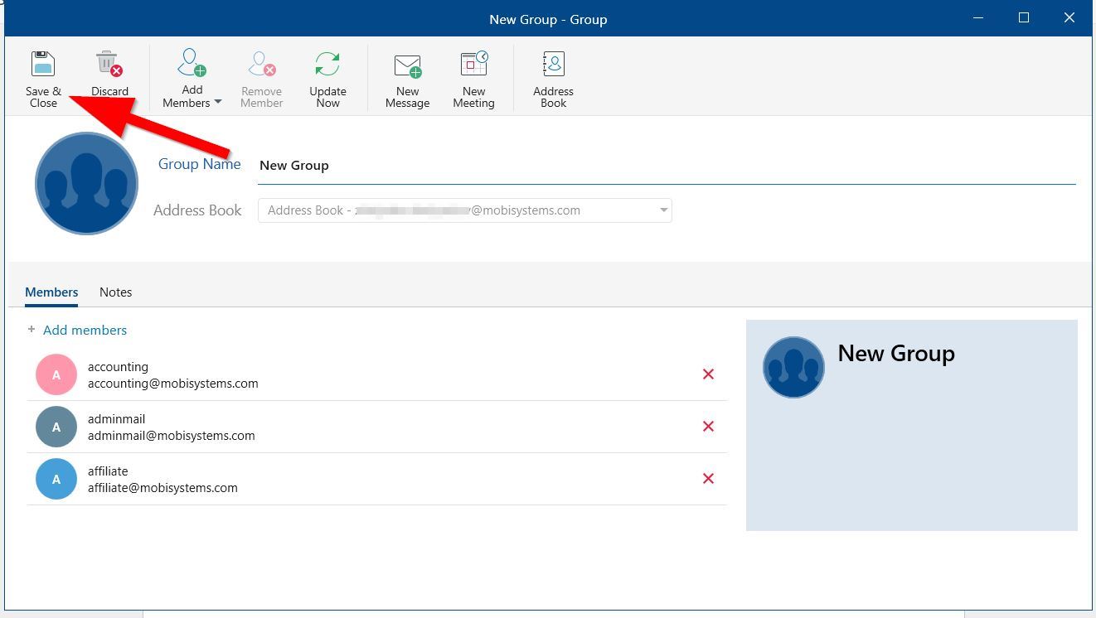Click the Save & Close icon

click(x=43, y=64)
